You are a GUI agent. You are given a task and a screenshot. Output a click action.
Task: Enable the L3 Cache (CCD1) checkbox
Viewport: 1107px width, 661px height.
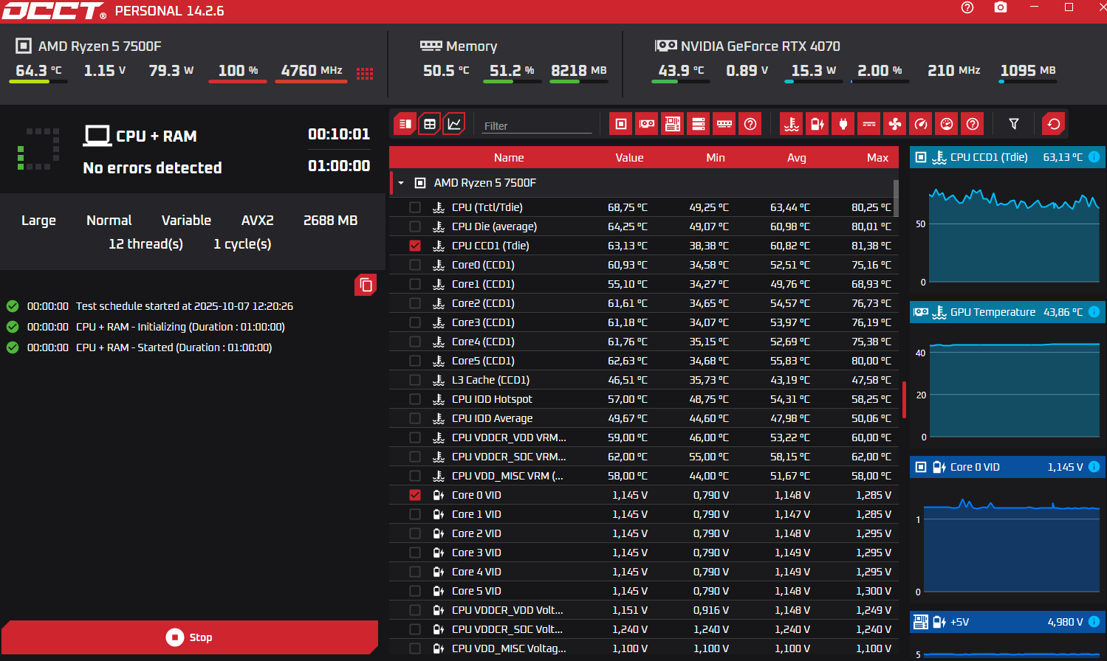[x=415, y=380]
